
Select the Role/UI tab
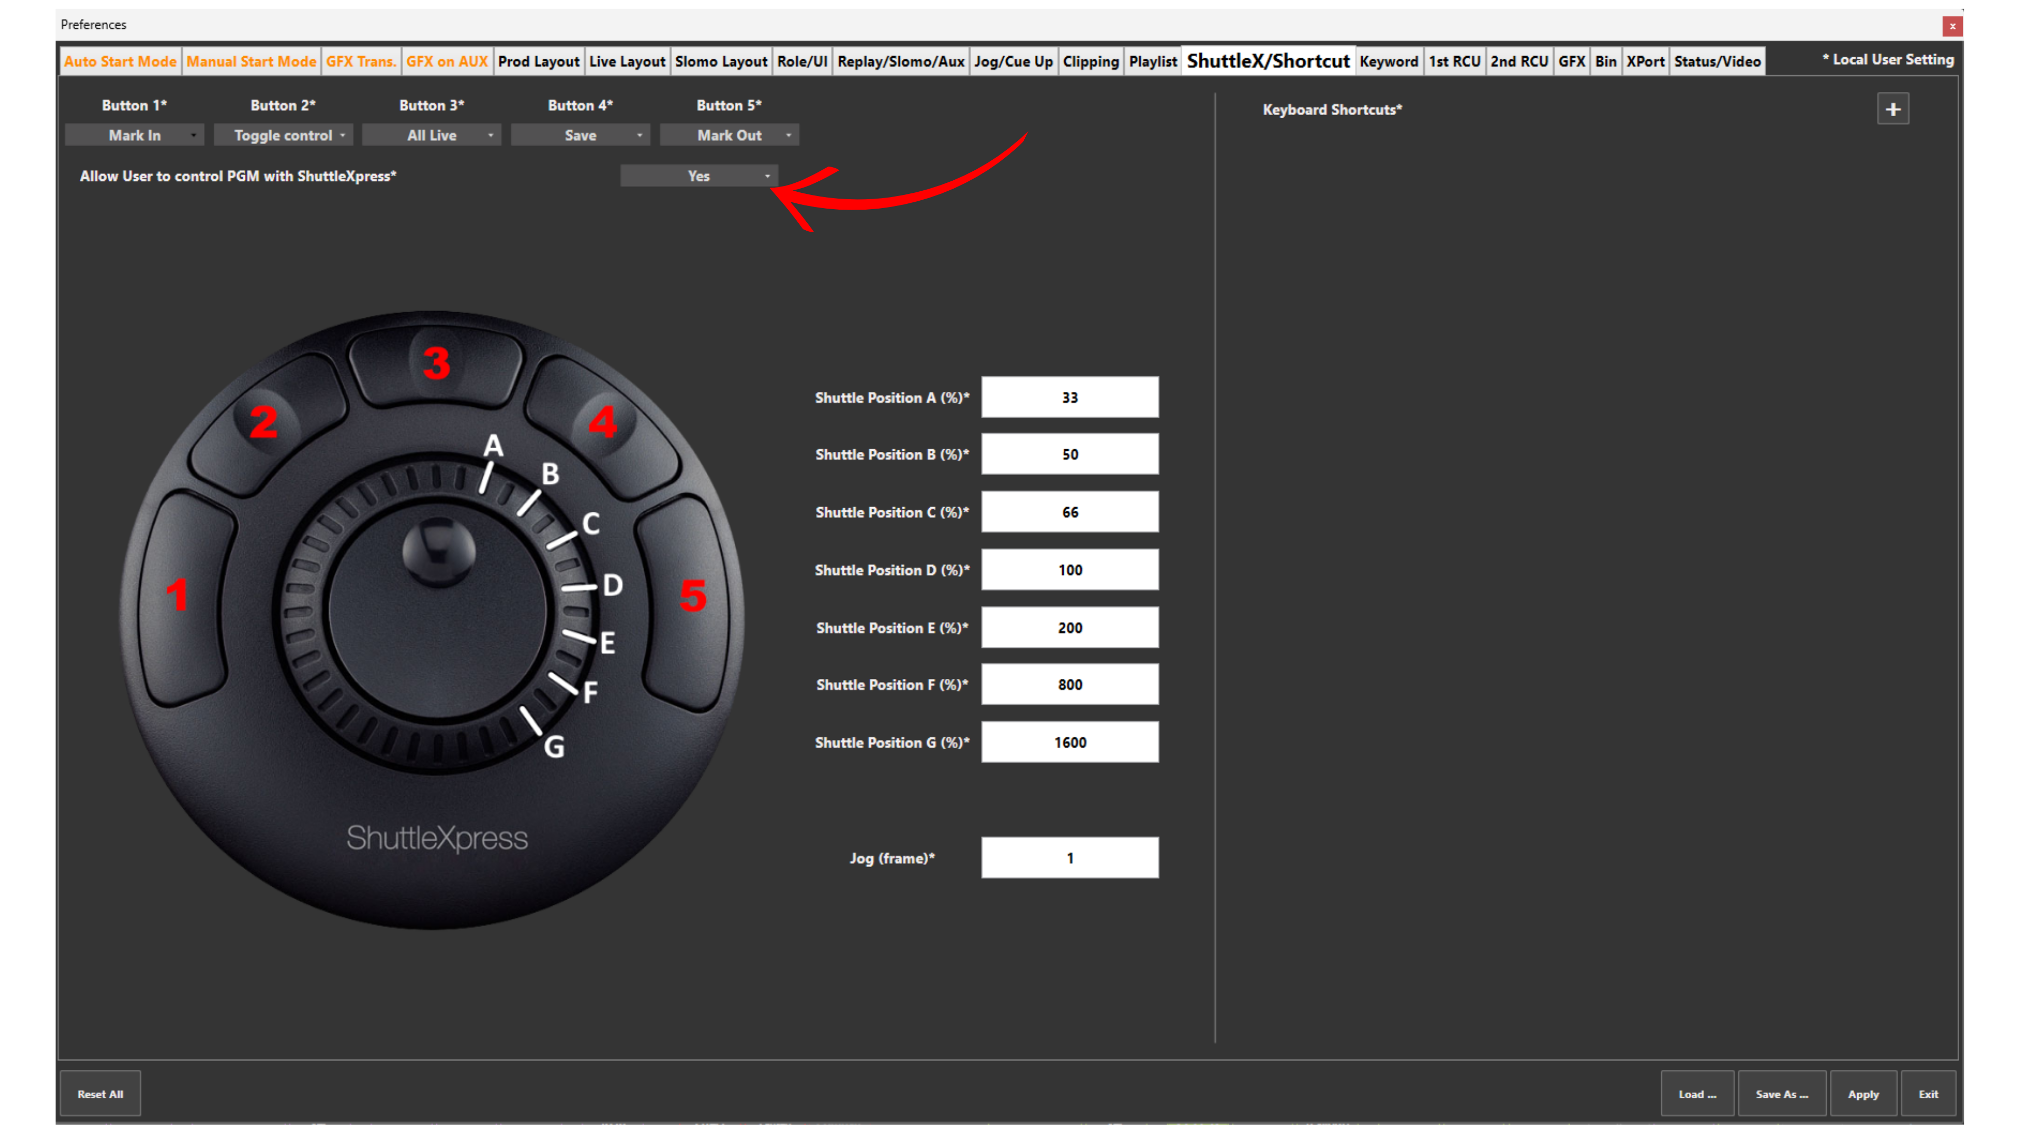(x=802, y=61)
